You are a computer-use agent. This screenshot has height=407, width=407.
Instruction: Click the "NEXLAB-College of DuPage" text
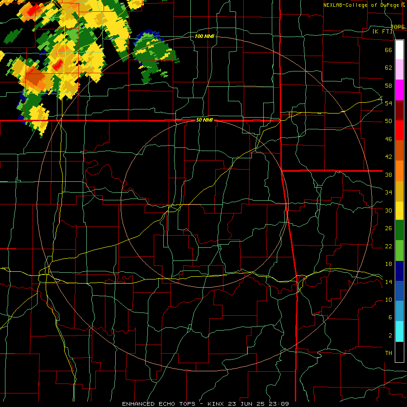click(361, 5)
